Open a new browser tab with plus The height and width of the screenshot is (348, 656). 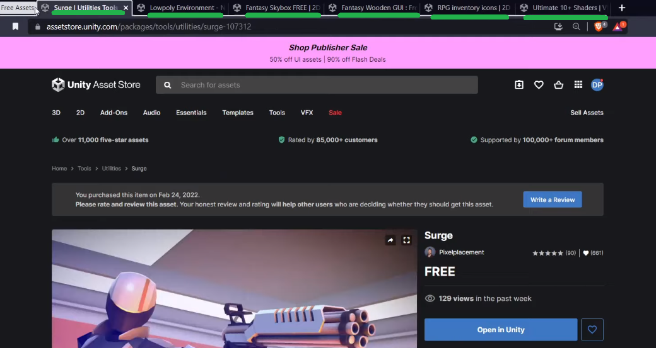click(x=622, y=8)
